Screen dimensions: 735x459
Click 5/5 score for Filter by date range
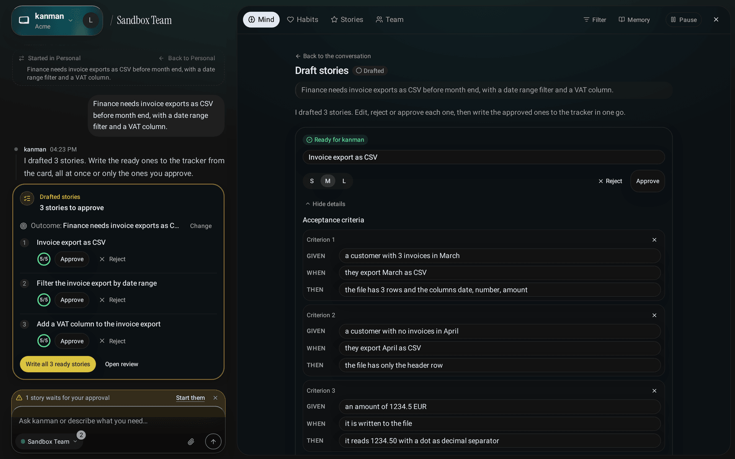click(44, 300)
